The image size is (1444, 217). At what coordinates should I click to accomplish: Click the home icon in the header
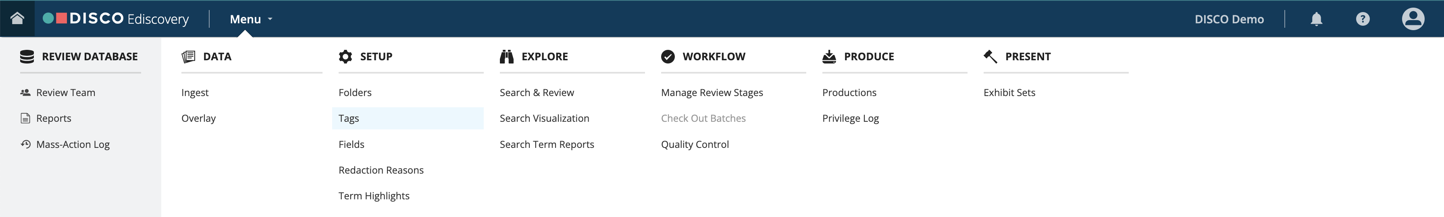[17, 18]
